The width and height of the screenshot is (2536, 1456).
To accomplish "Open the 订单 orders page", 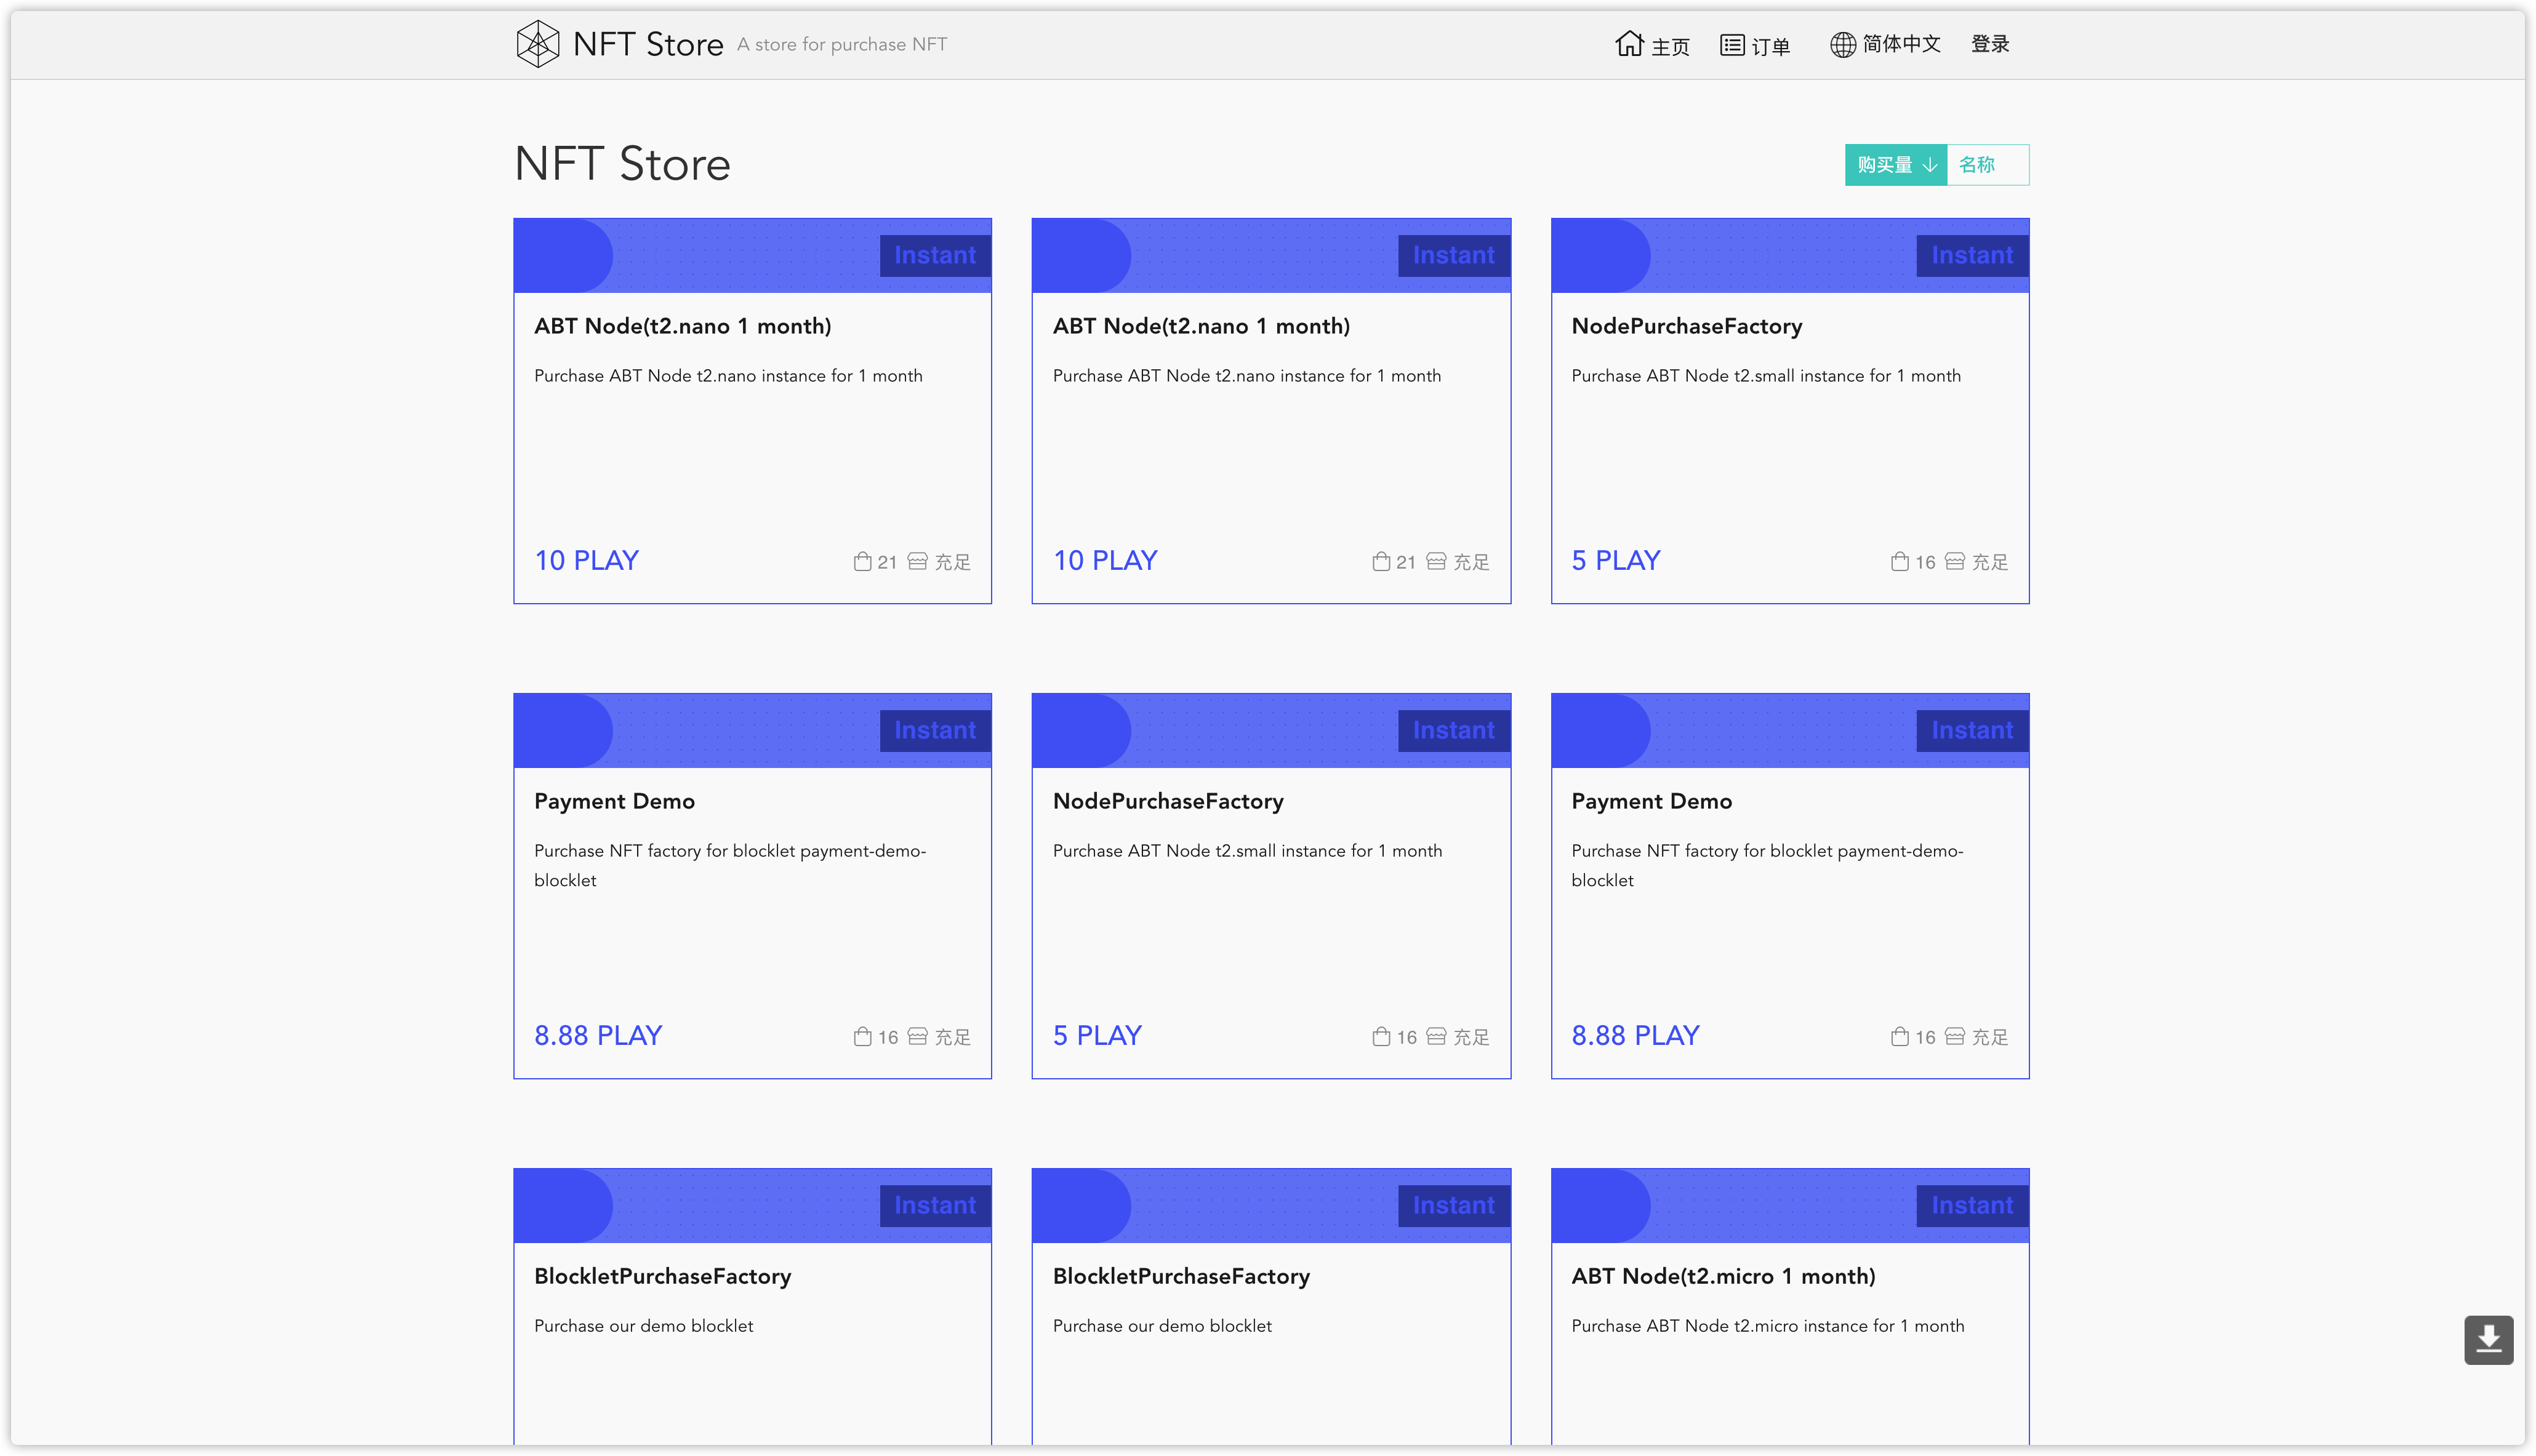I will [x=1770, y=46].
